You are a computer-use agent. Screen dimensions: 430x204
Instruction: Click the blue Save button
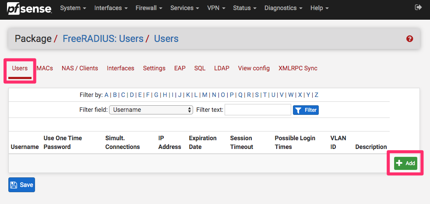tap(21, 185)
